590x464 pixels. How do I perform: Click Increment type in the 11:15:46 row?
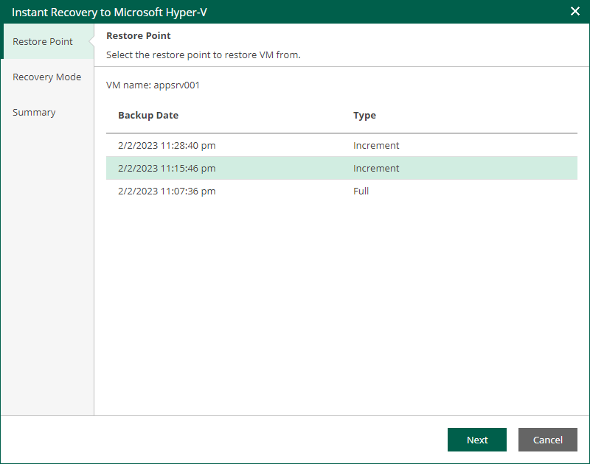pos(376,168)
